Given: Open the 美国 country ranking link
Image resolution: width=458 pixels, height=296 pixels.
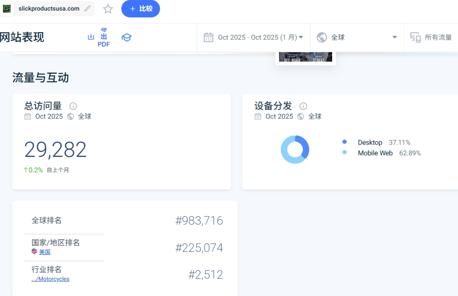Looking at the screenshot, I should [x=45, y=252].
